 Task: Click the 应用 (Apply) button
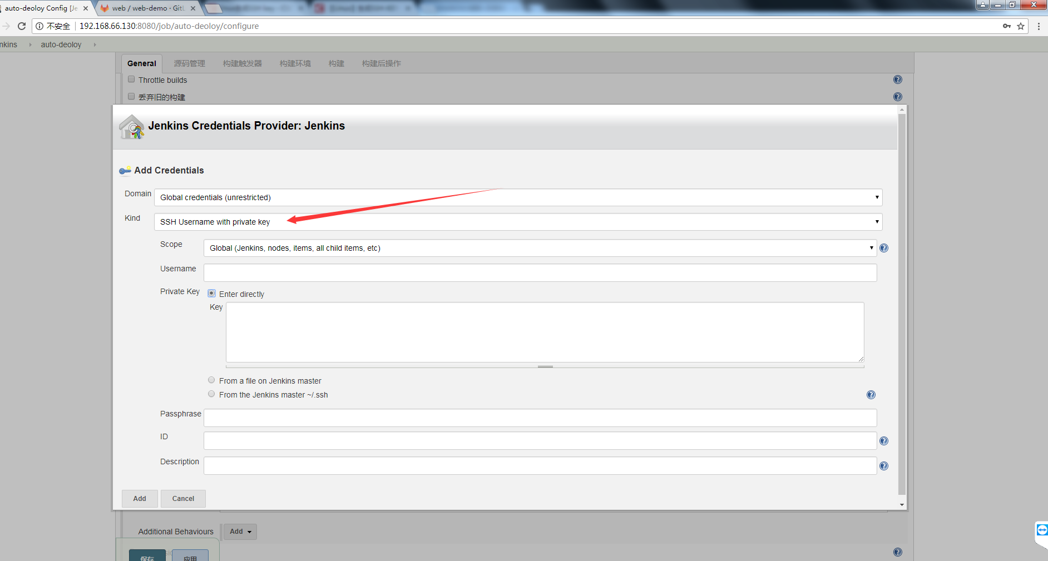pos(190,555)
